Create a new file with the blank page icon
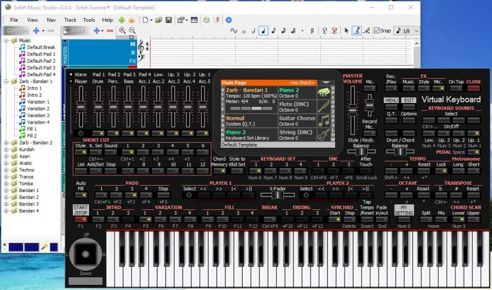492x290 pixels. [x=145, y=20]
